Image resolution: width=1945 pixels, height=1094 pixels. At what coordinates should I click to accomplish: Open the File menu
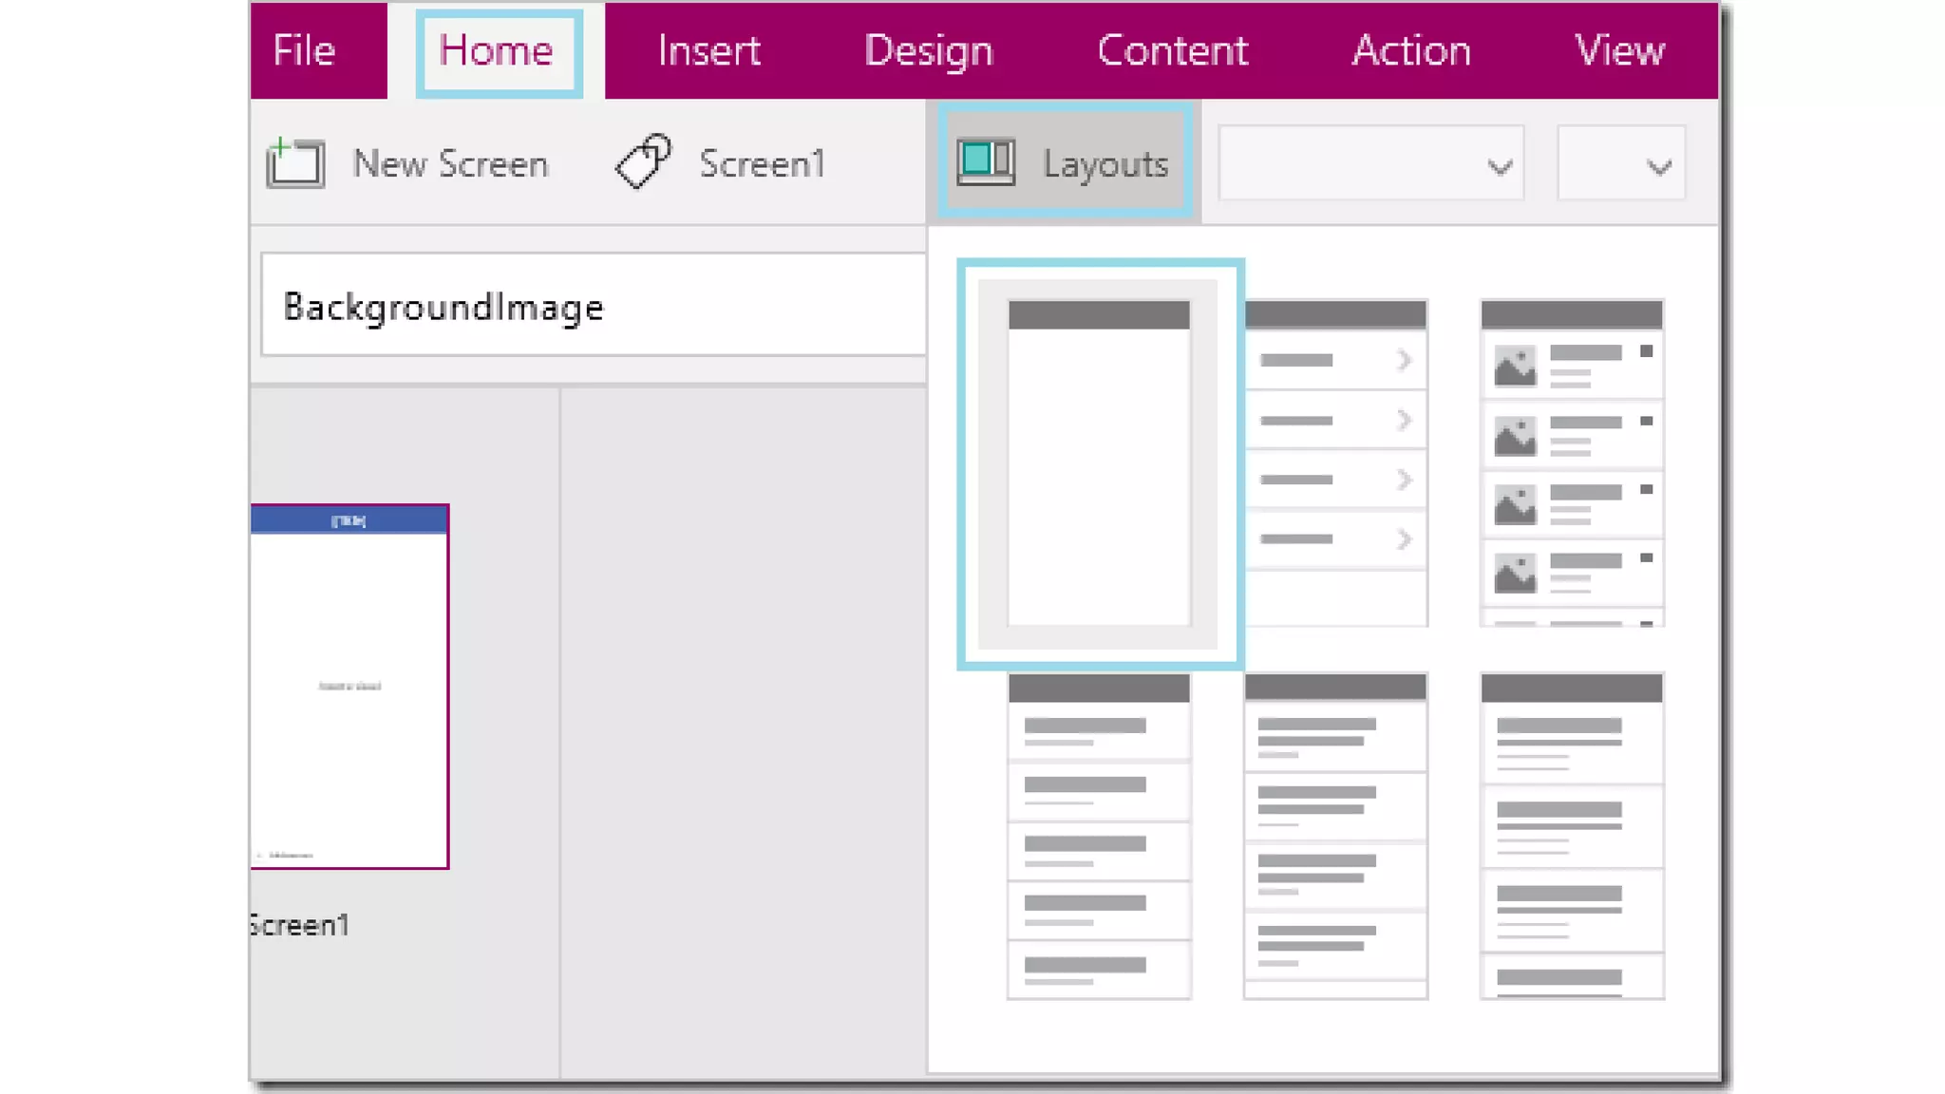click(304, 50)
